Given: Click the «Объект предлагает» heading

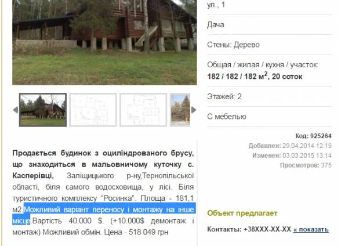Looking at the screenshot, I should pyautogui.click(x=242, y=213).
